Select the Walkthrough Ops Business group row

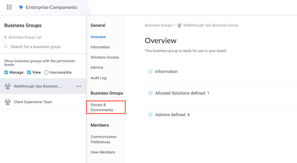point(43,86)
